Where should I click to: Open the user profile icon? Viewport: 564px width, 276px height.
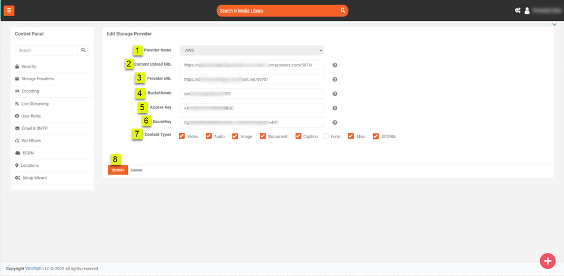(x=527, y=10)
